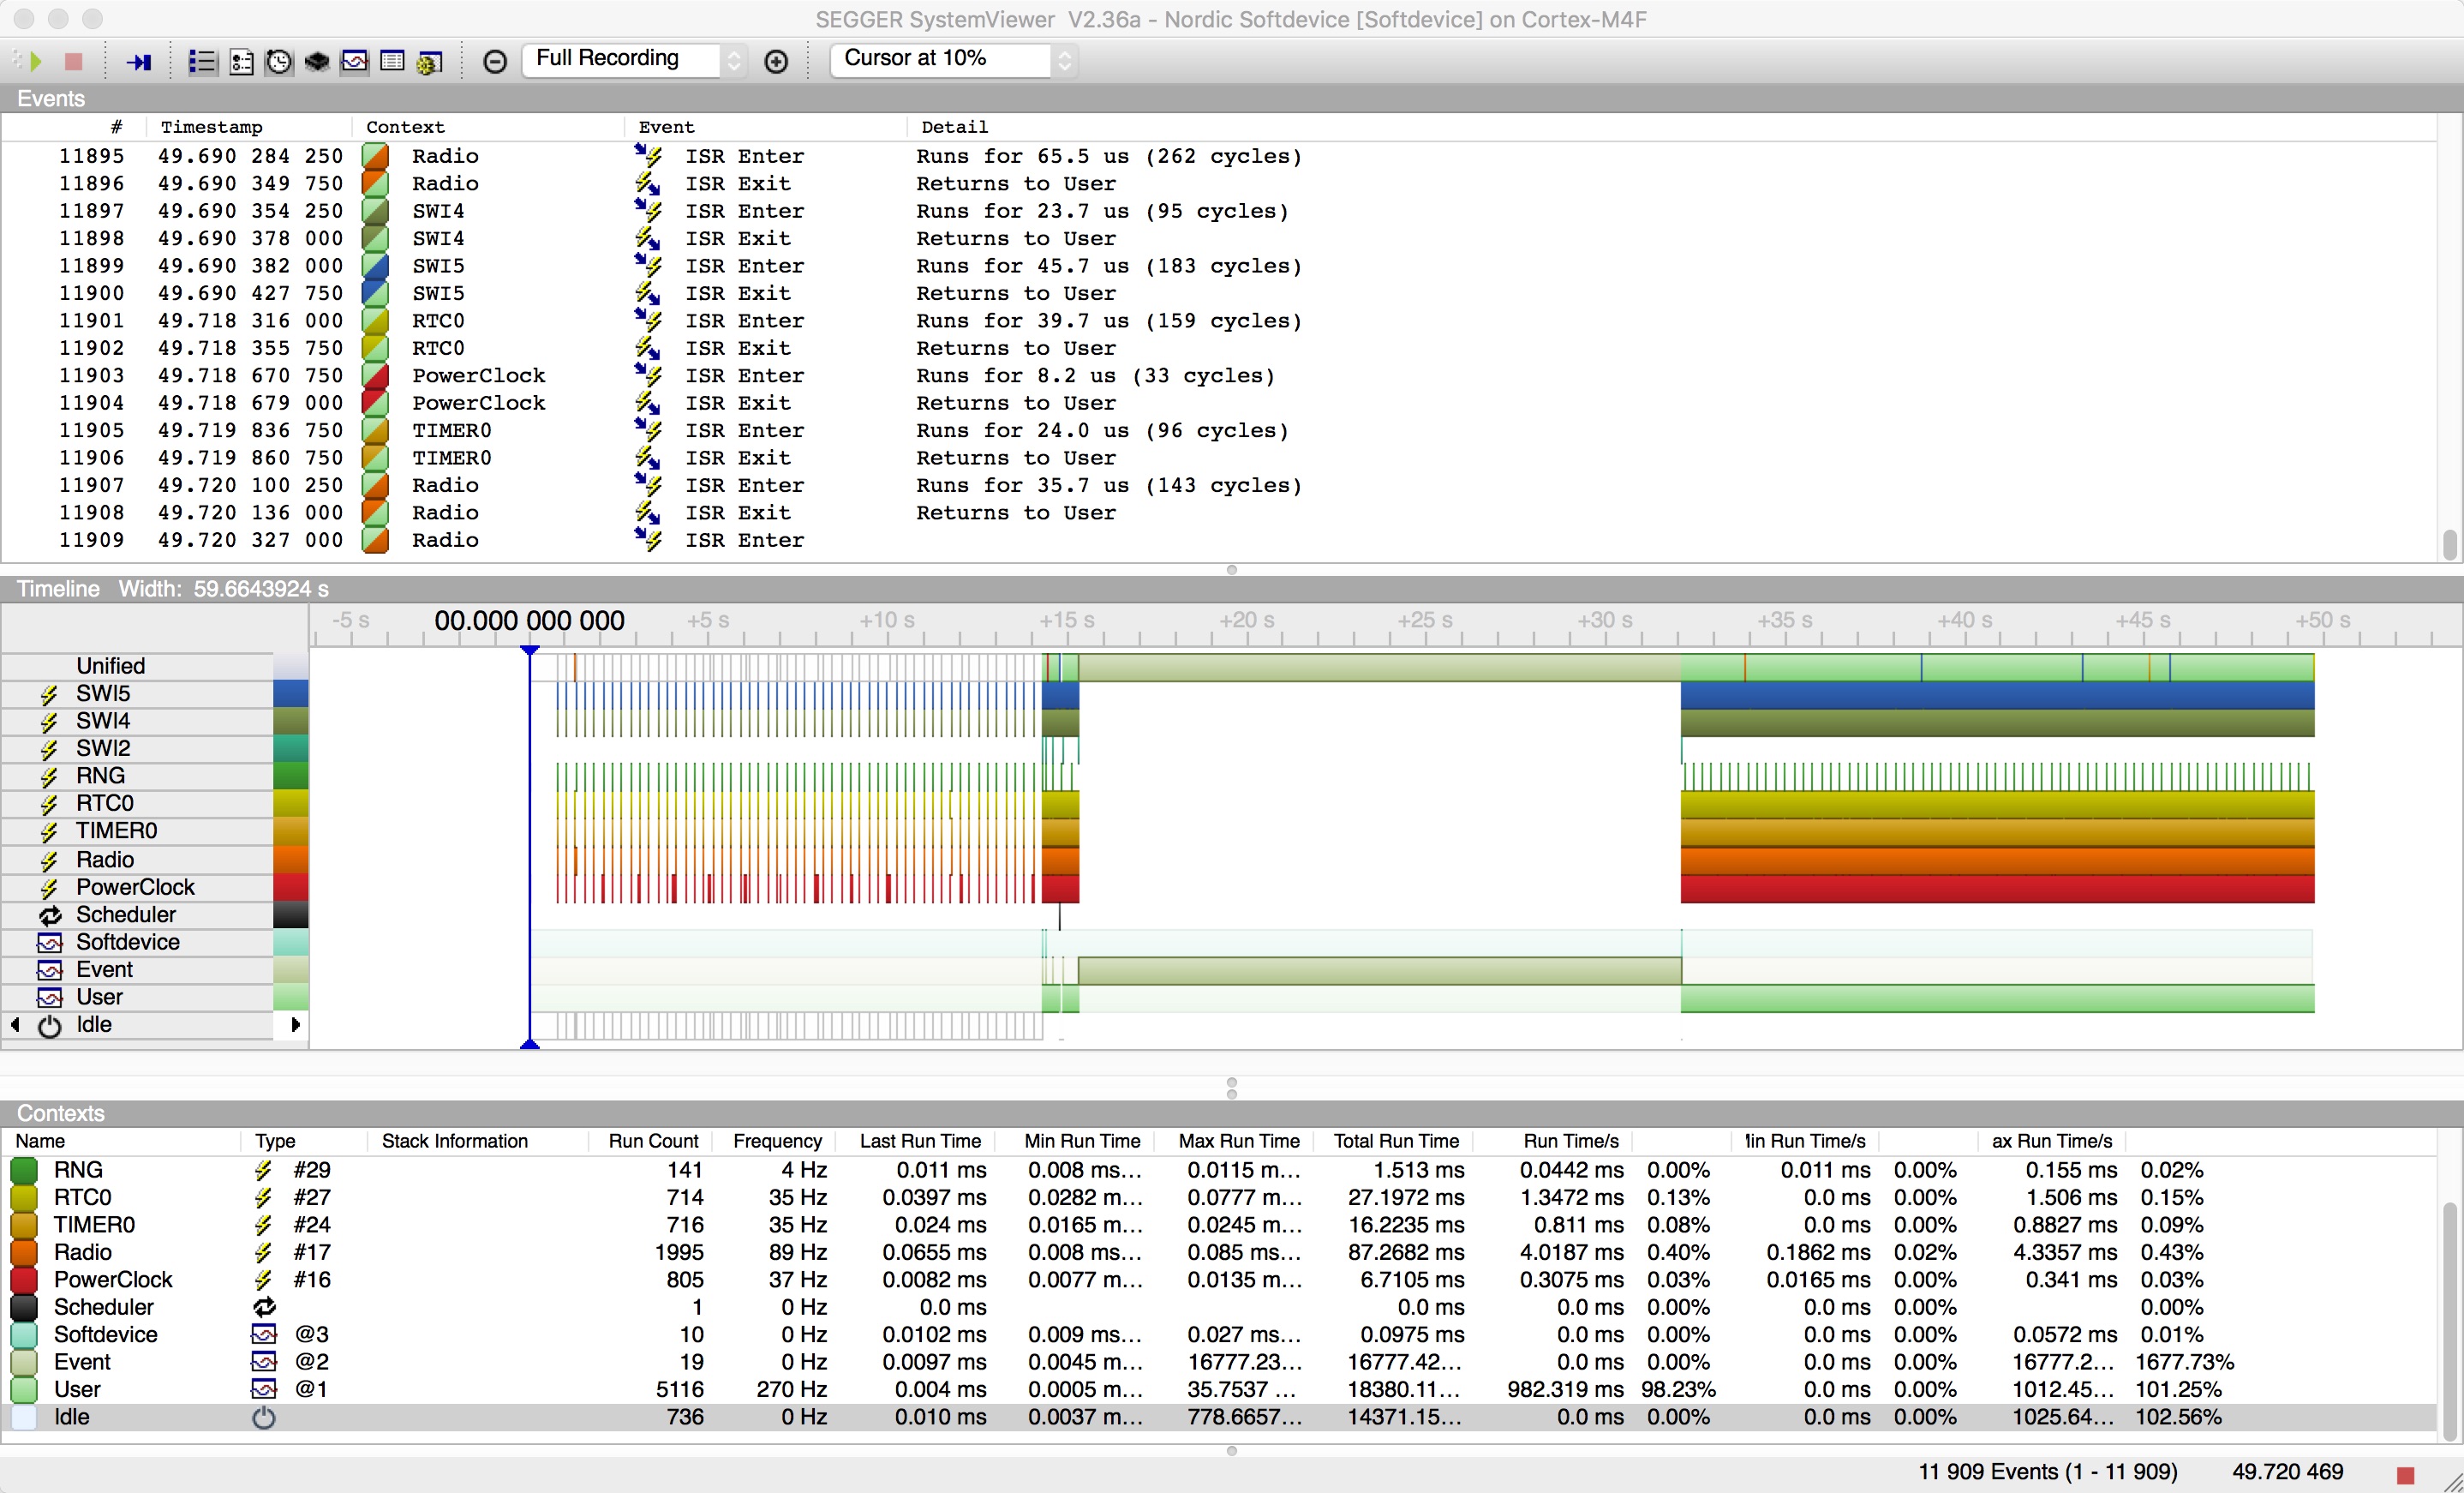Screen dimensions: 2464x1493
Task: Zoom in with the plus circle icon
Action: pyautogui.click(x=776, y=61)
